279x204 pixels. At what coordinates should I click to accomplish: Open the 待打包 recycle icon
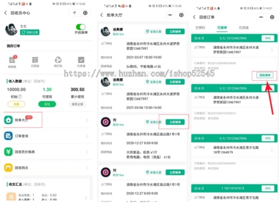click(x=58, y=60)
